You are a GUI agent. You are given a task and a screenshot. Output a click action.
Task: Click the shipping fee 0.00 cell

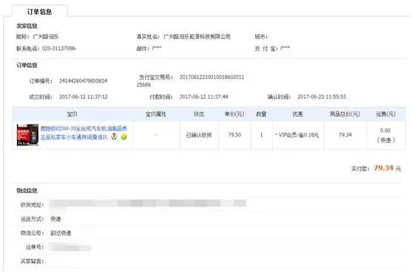[385, 135]
